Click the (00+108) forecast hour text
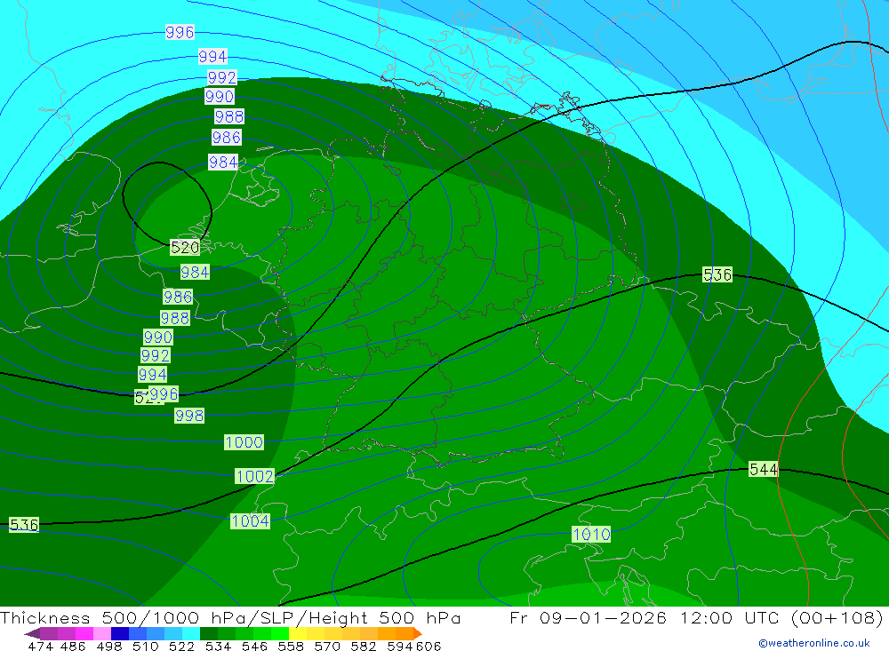This screenshot has height=651, width=889. point(837,617)
